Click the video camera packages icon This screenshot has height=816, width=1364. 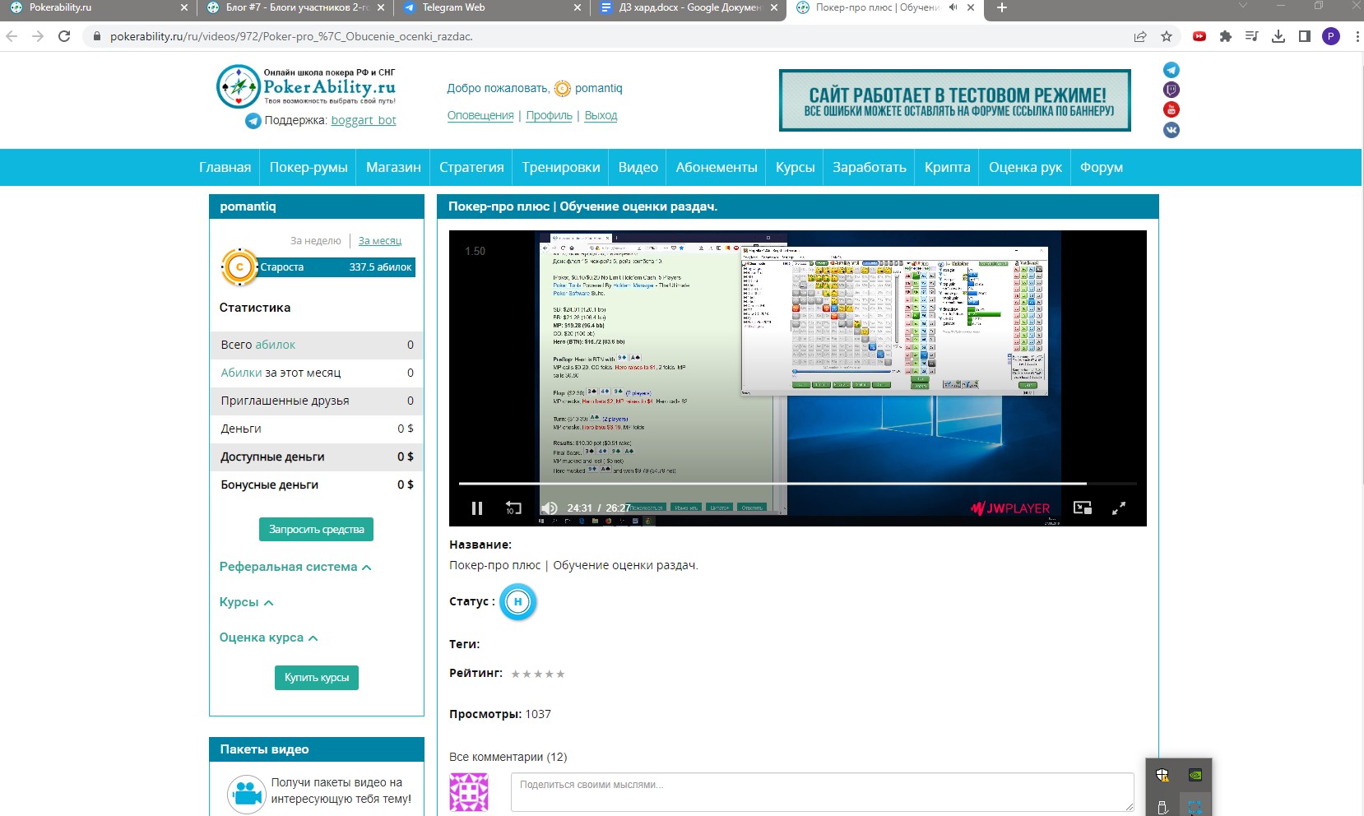[246, 794]
